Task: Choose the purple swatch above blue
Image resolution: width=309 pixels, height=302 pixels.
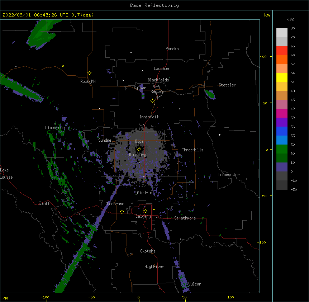Action: tap(282, 122)
